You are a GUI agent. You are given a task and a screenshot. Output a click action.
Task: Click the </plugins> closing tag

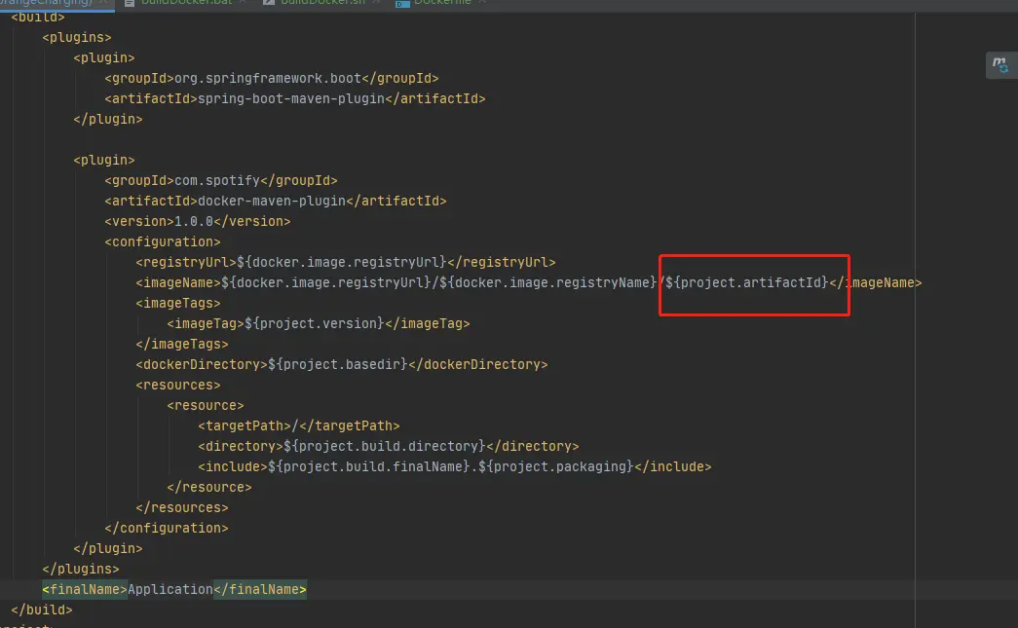(x=81, y=569)
